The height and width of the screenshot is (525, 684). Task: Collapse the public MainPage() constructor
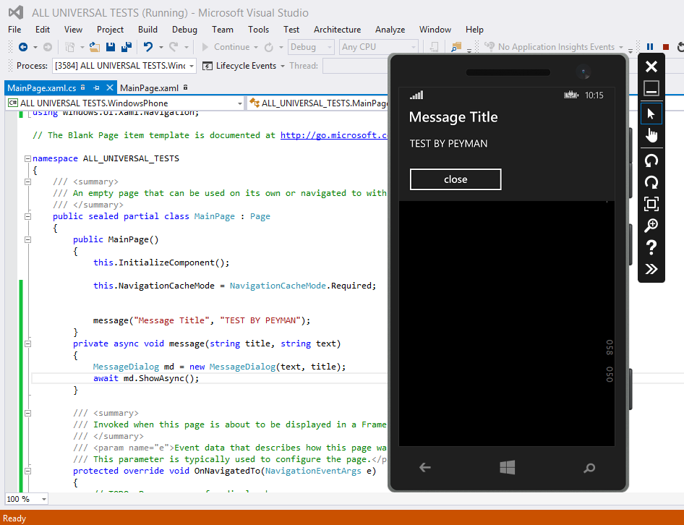pyautogui.click(x=27, y=239)
